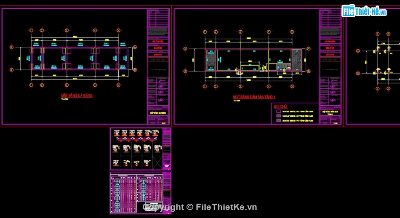Select axis bubble 5 below the Đà Kiềng plan
400x218 pixels.
click(118, 85)
